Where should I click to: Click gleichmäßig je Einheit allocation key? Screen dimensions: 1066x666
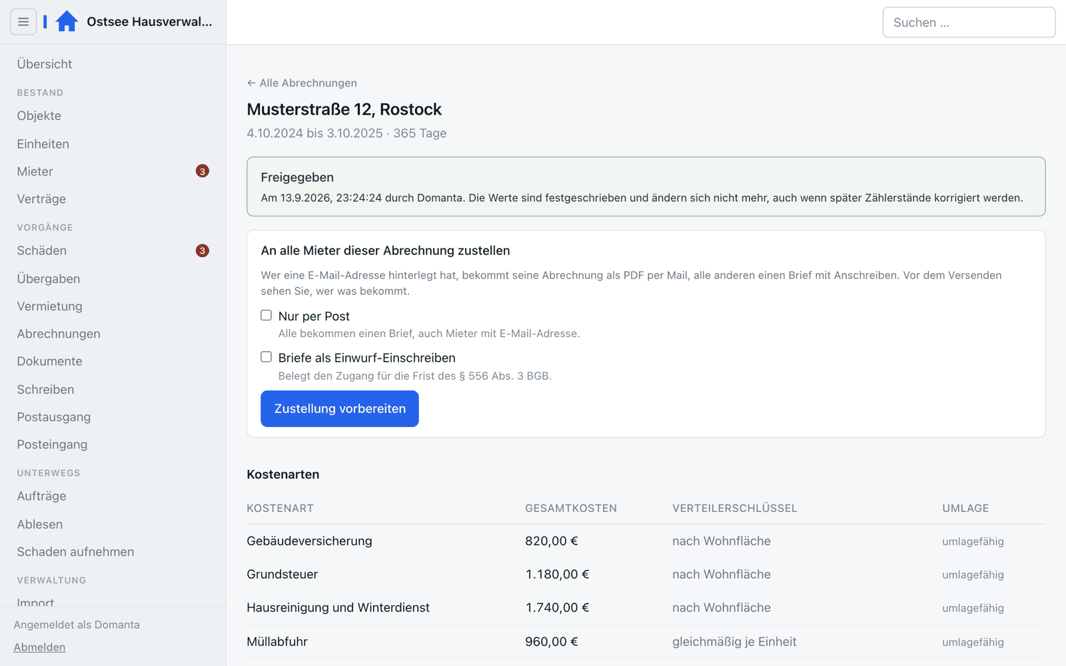pos(734,641)
